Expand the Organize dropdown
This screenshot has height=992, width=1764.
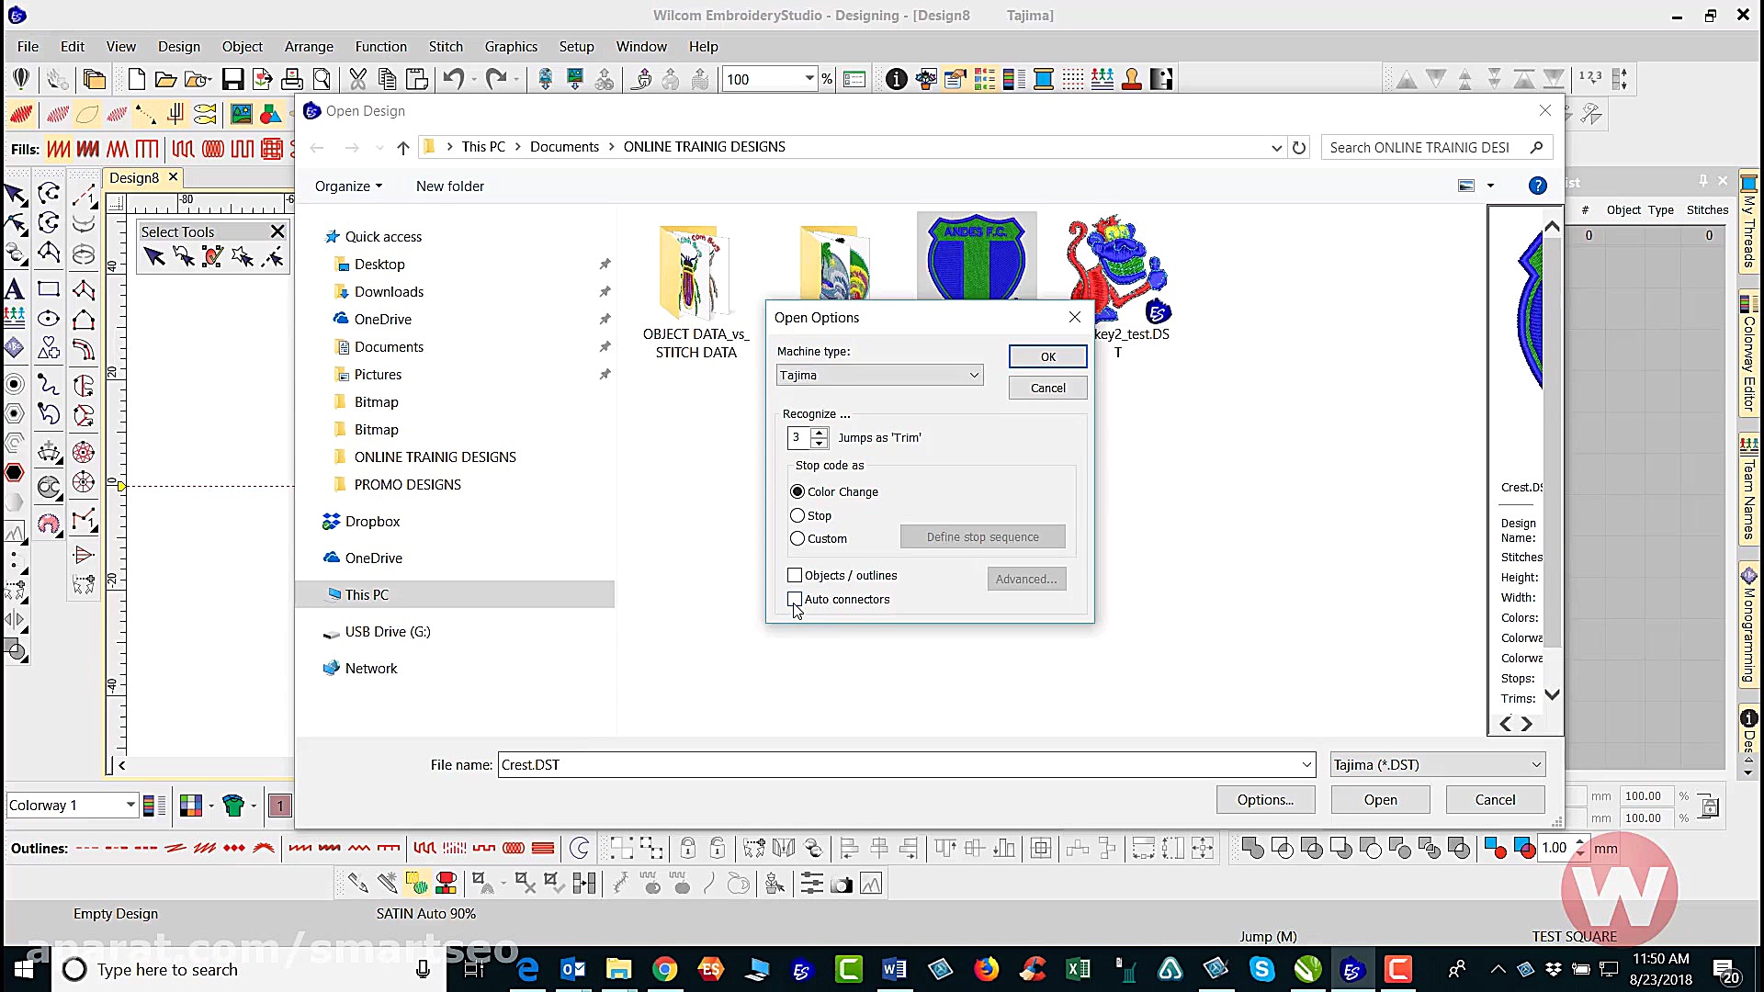(x=347, y=186)
